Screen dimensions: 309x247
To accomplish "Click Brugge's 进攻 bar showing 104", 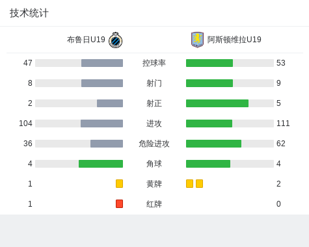I will coord(101,123).
